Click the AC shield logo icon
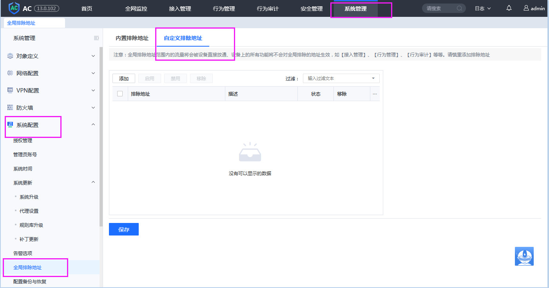The width and height of the screenshot is (549, 288). [x=14, y=8]
